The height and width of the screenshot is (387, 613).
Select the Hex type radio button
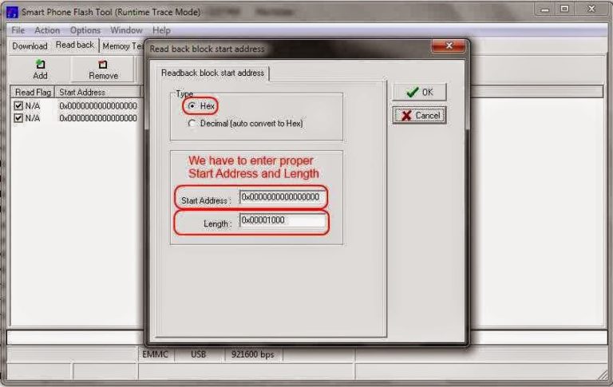192,106
